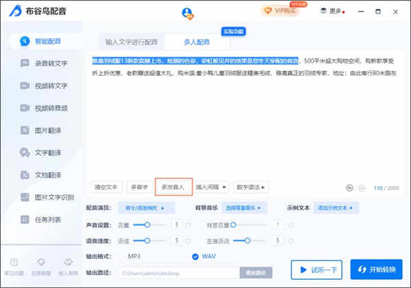
Task: Click the 清空文本 button
Action: click(x=106, y=187)
